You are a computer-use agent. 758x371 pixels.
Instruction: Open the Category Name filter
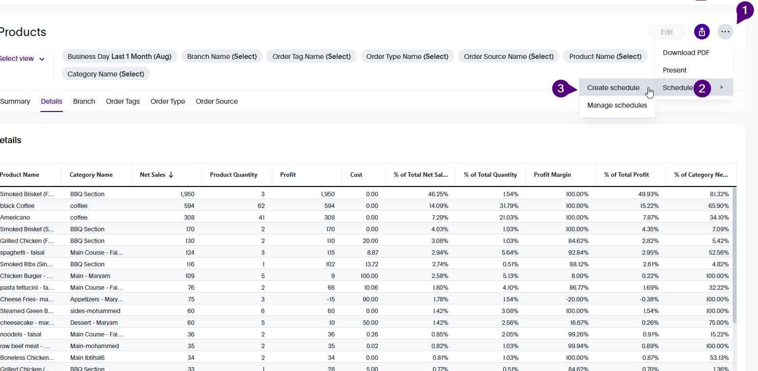[x=106, y=74]
